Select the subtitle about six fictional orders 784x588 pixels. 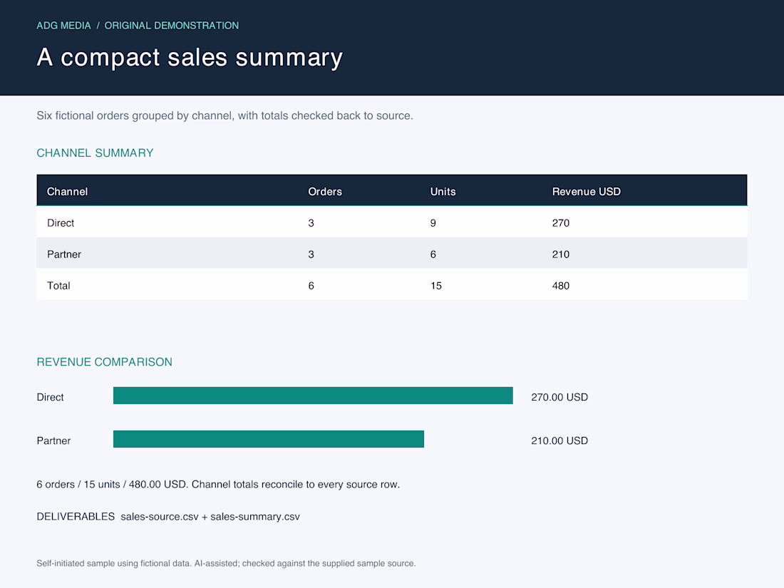(225, 115)
